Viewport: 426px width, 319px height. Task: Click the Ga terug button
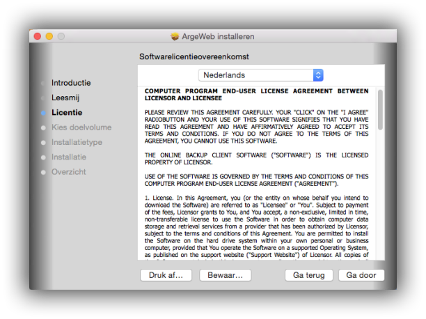tap(309, 275)
